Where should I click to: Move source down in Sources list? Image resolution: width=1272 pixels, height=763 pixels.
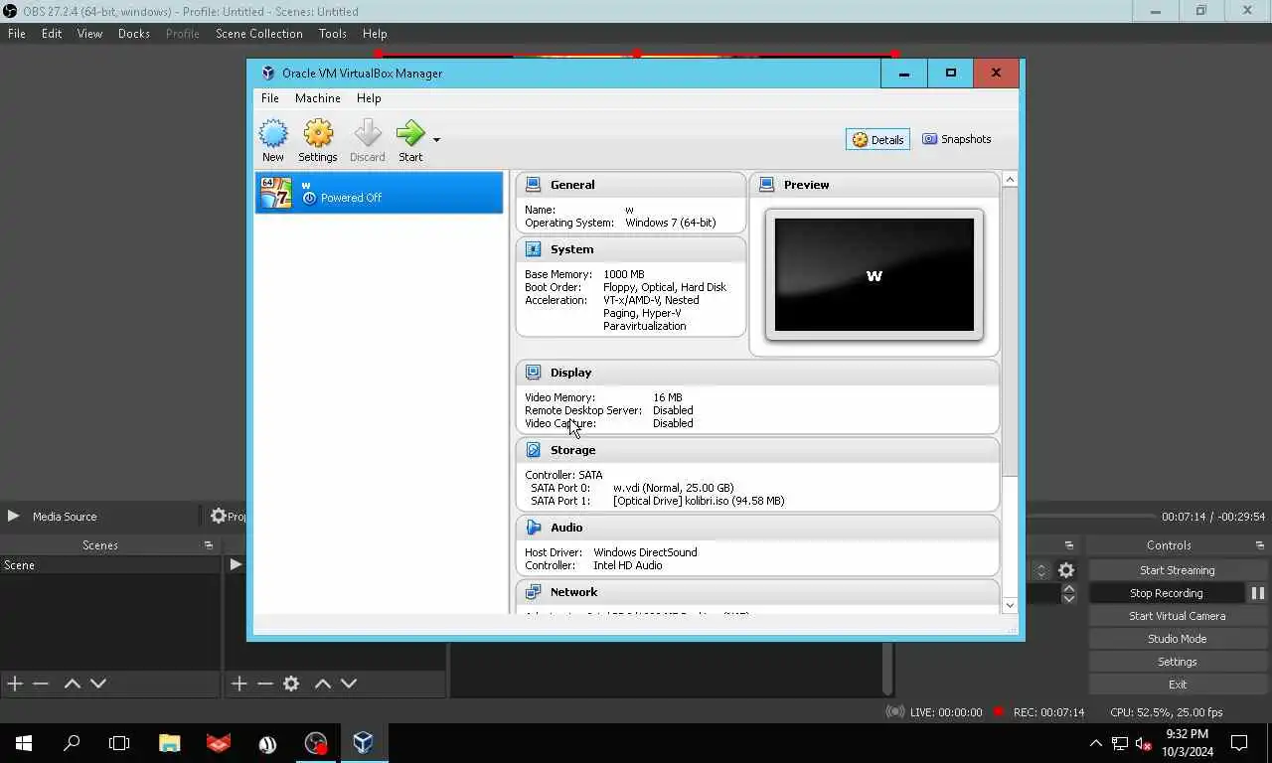tap(349, 684)
